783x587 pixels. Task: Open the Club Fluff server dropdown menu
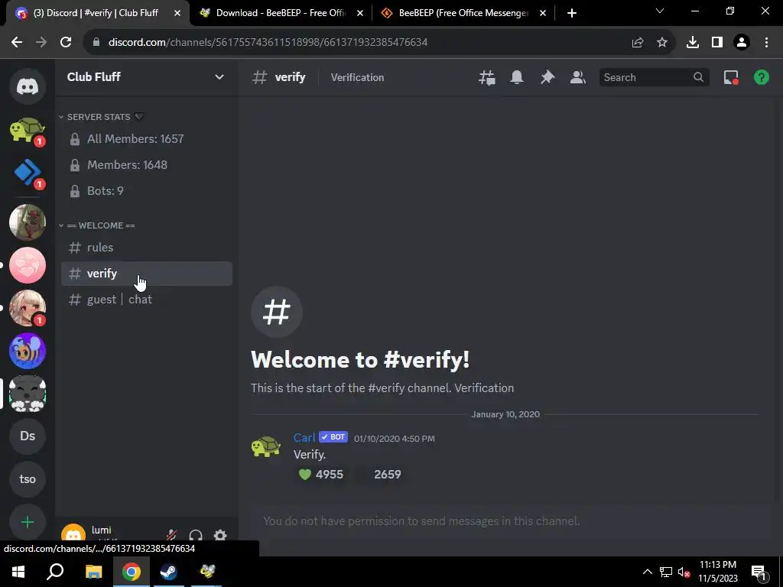pos(146,77)
